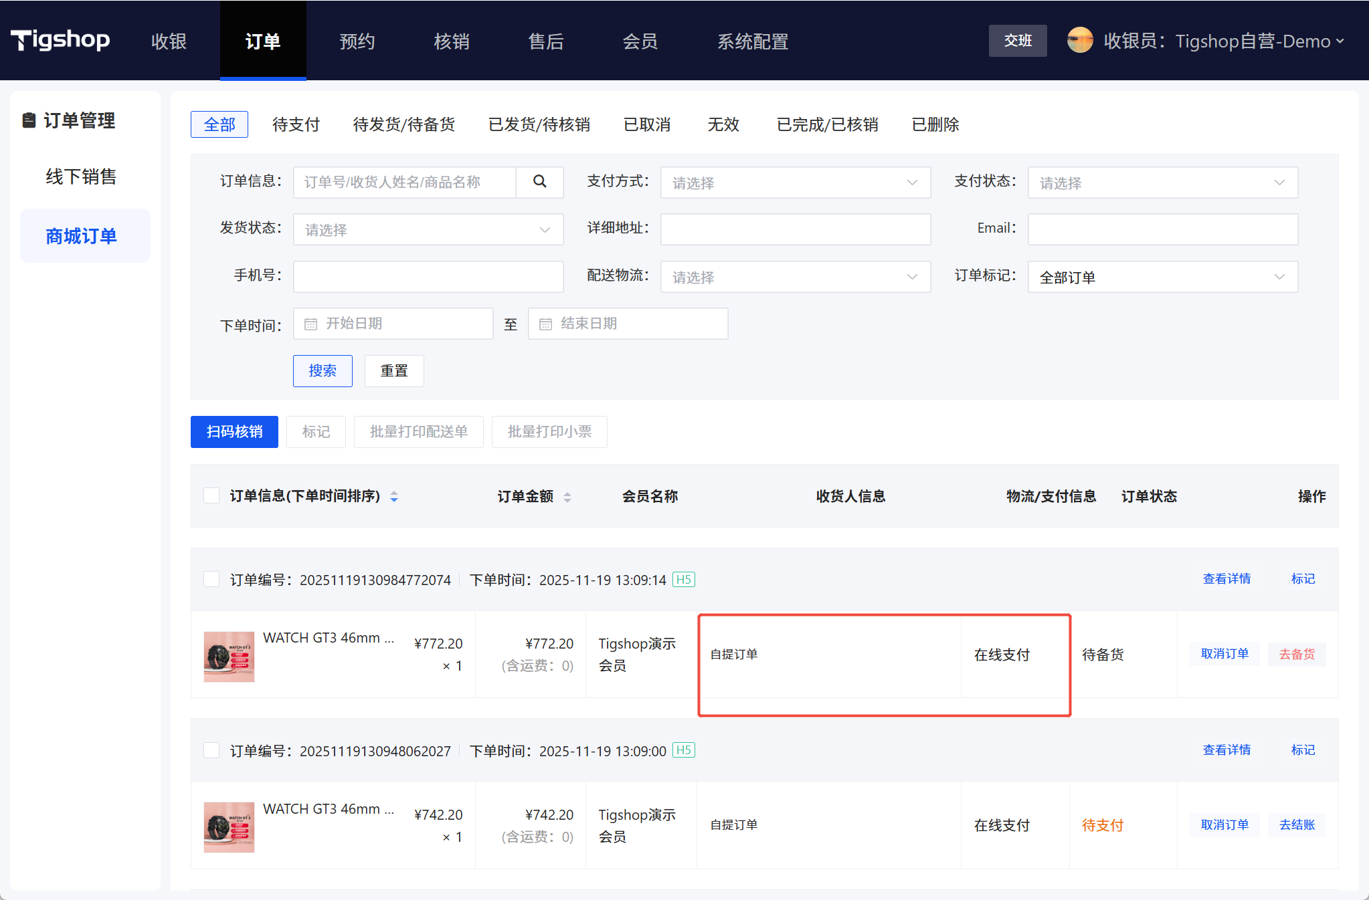Expand the shipping status dropdown
This screenshot has width=1369, height=900.
click(428, 229)
